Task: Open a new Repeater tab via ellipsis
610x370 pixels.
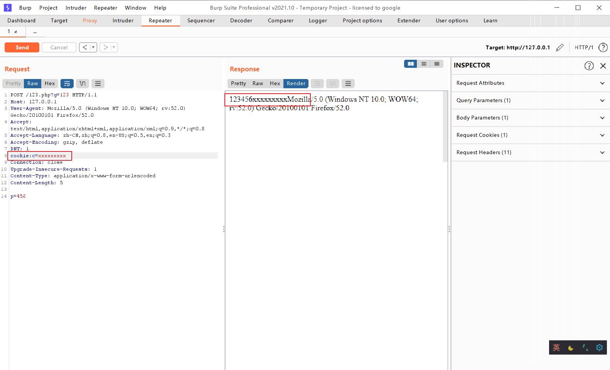Action: click(x=35, y=32)
